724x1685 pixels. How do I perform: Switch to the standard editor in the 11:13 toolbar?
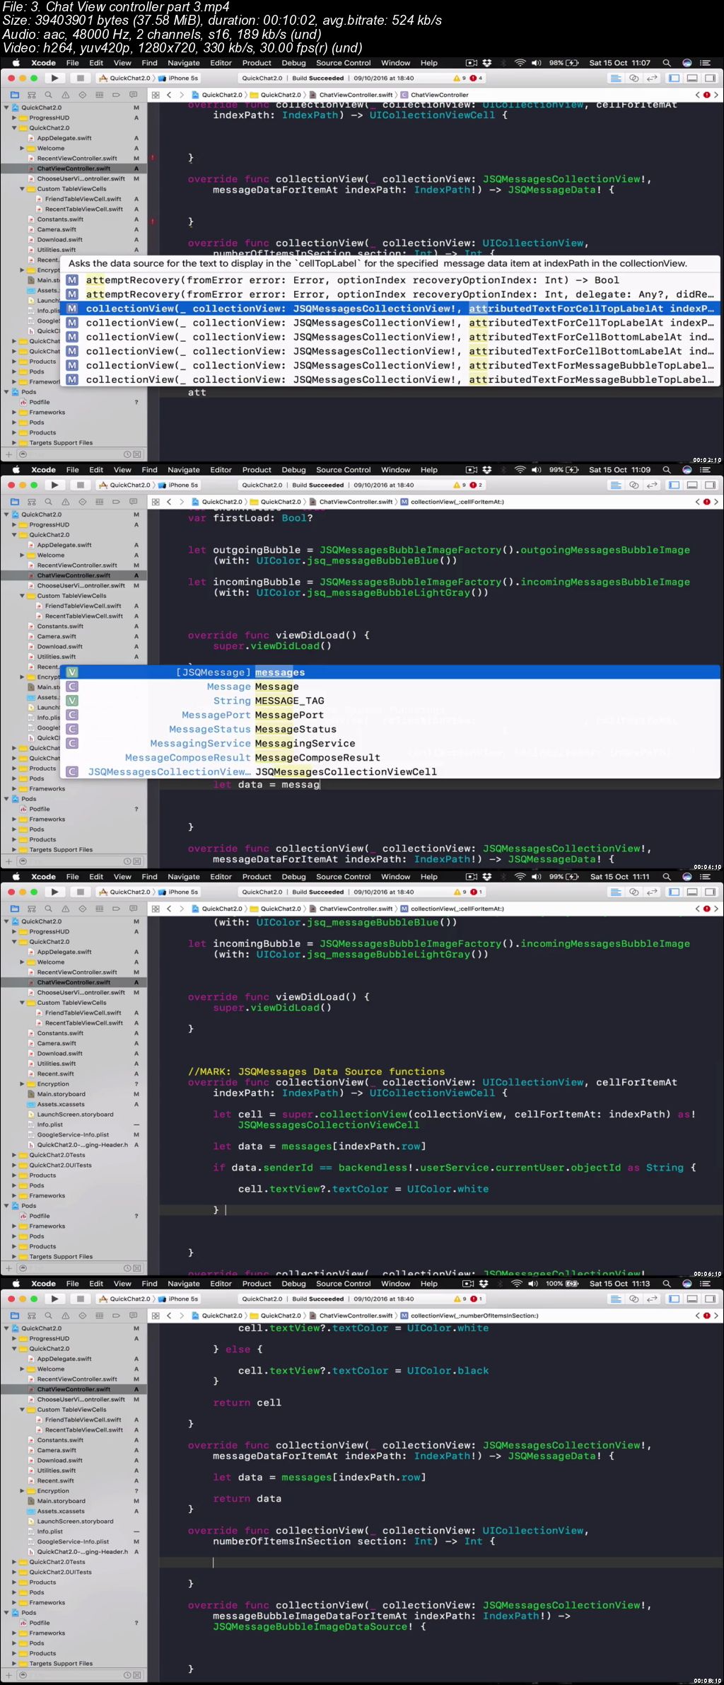[x=616, y=1299]
